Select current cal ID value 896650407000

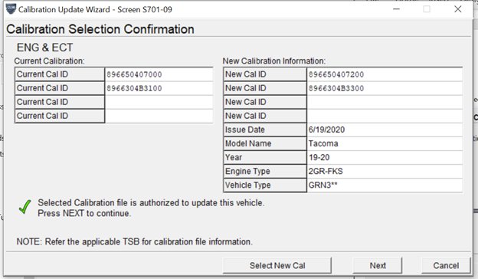tap(134, 74)
